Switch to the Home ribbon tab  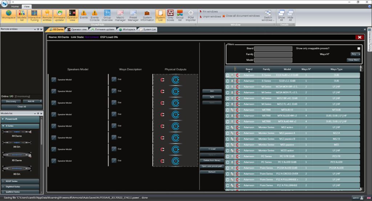point(15,7)
